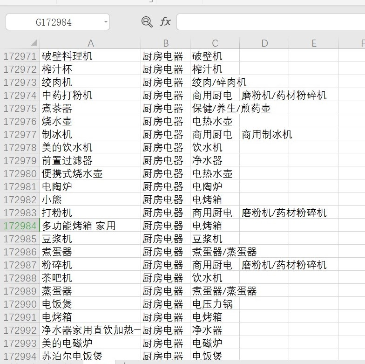
Task: Select row header 172971
Action: tap(20, 56)
